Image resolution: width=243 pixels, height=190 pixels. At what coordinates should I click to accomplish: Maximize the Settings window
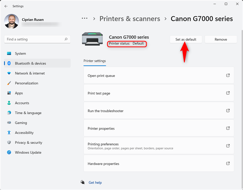[226, 4]
